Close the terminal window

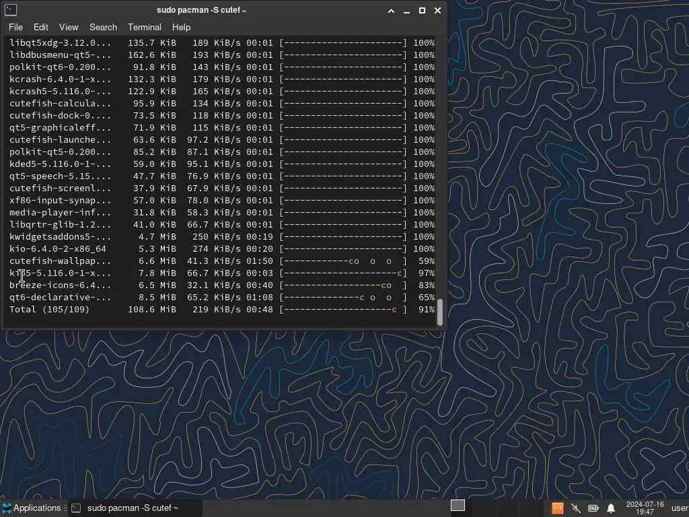coord(437,11)
